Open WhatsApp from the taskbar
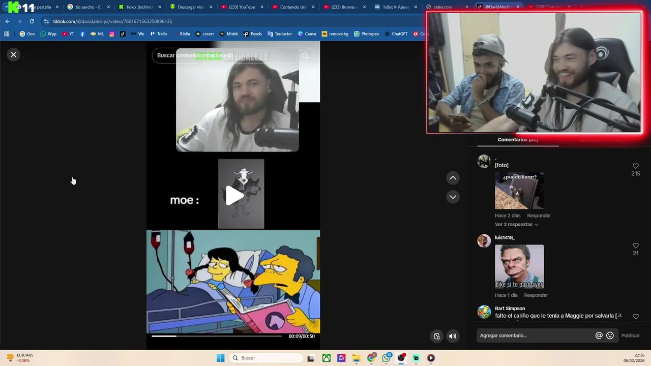The width and height of the screenshot is (651, 366). tap(387, 358)
